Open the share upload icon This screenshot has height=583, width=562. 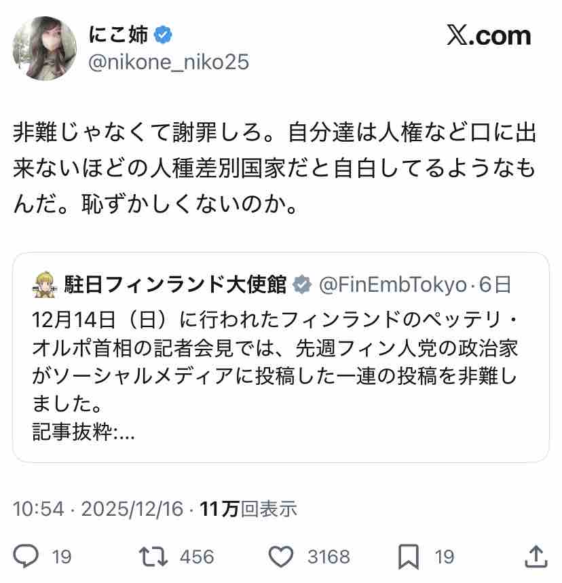[536, 557]
